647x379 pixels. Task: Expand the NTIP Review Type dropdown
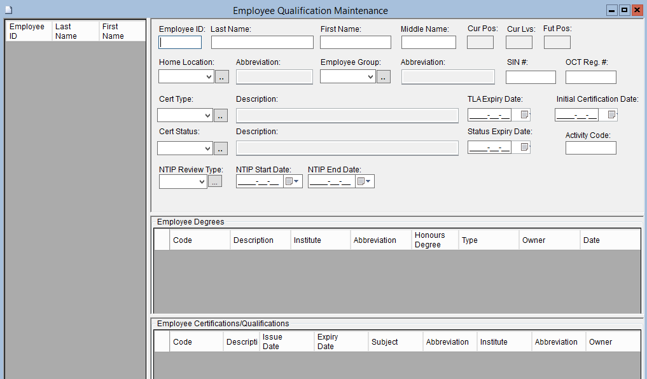(x=202, y=182)
